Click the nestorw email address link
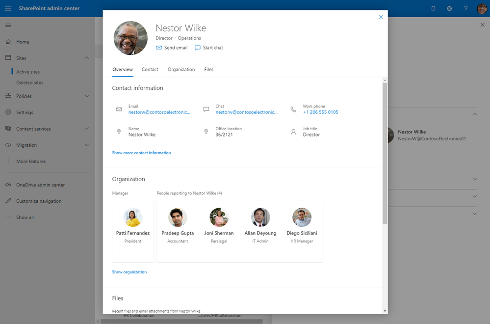The height and width of the screenshot is (324, 490). 159,112
